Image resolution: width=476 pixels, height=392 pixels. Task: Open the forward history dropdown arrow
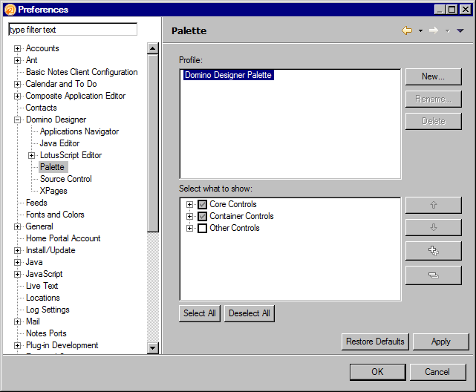448,30
